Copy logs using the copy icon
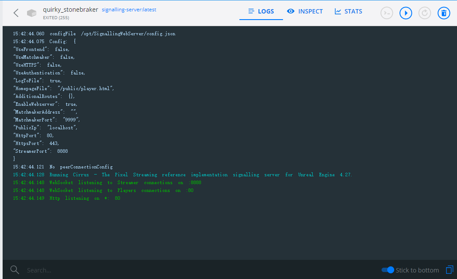 [450, 269]
